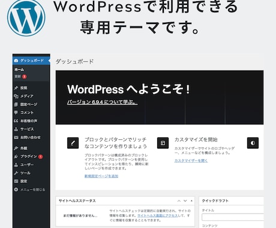The image size is (276, 228).
Task: Click the タイトル input in クイックドラフト
Action: tap(233, 217)
